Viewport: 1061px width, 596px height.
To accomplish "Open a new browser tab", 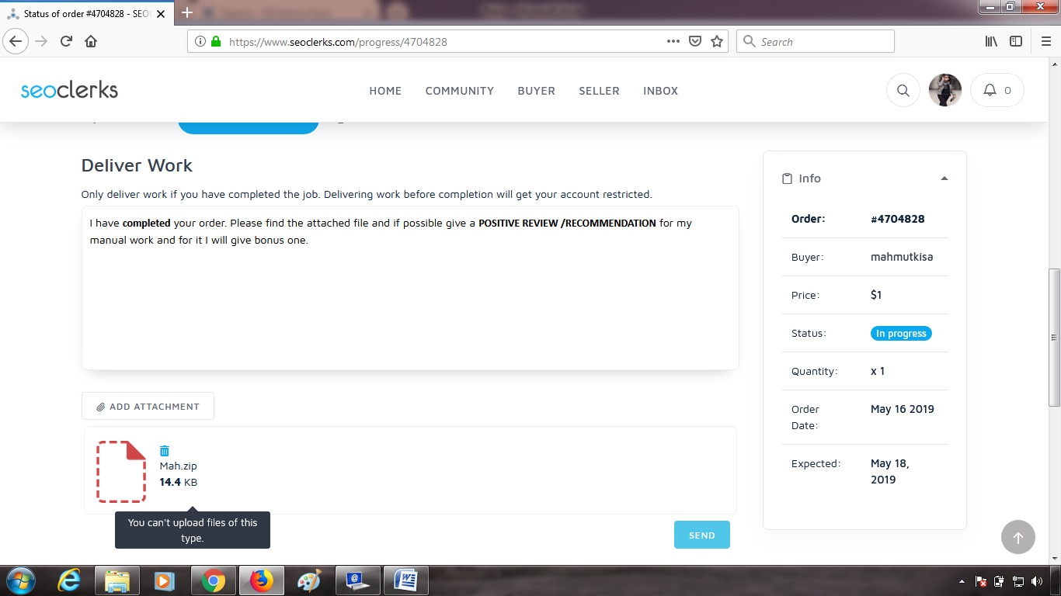I will coord(186,12).
